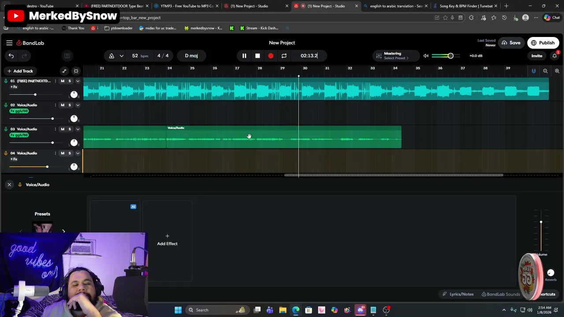Publish the project
The height and width of the screenshot is (317, 564).
pos(543,43)
